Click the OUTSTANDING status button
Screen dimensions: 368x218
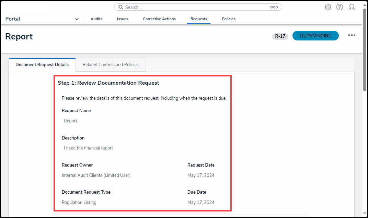point(315,36)
